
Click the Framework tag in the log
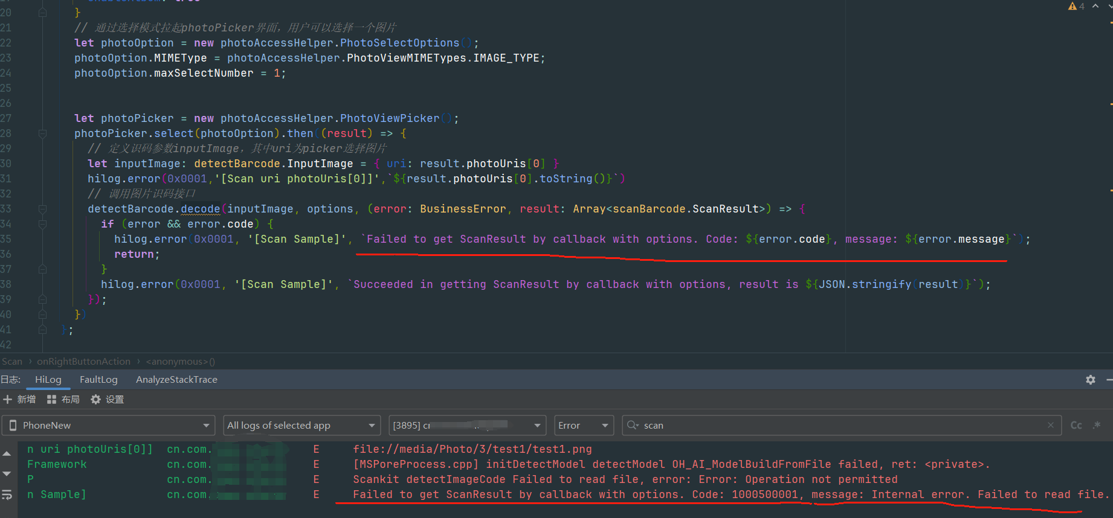[x=57, y=464]
